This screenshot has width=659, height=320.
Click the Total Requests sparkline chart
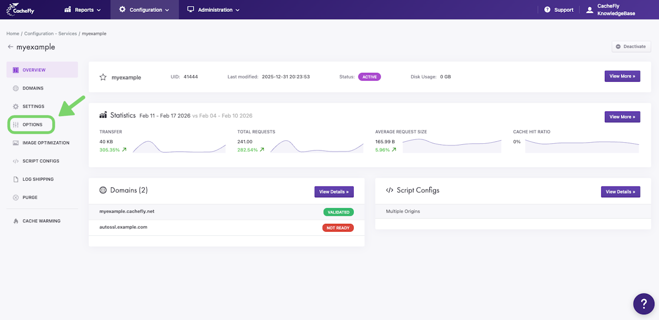pos(317,146)
